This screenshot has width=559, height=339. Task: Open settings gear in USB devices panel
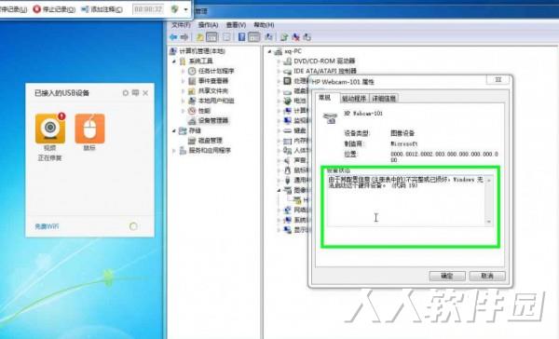(x=126, y=93)
